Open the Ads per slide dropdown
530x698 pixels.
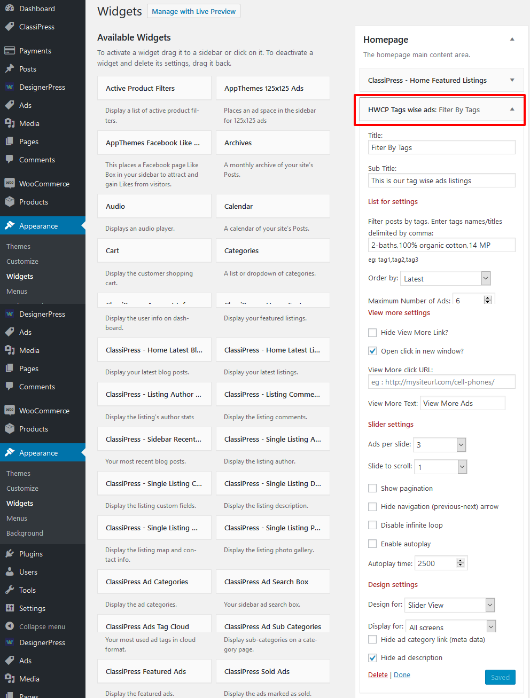click(440, 444)
